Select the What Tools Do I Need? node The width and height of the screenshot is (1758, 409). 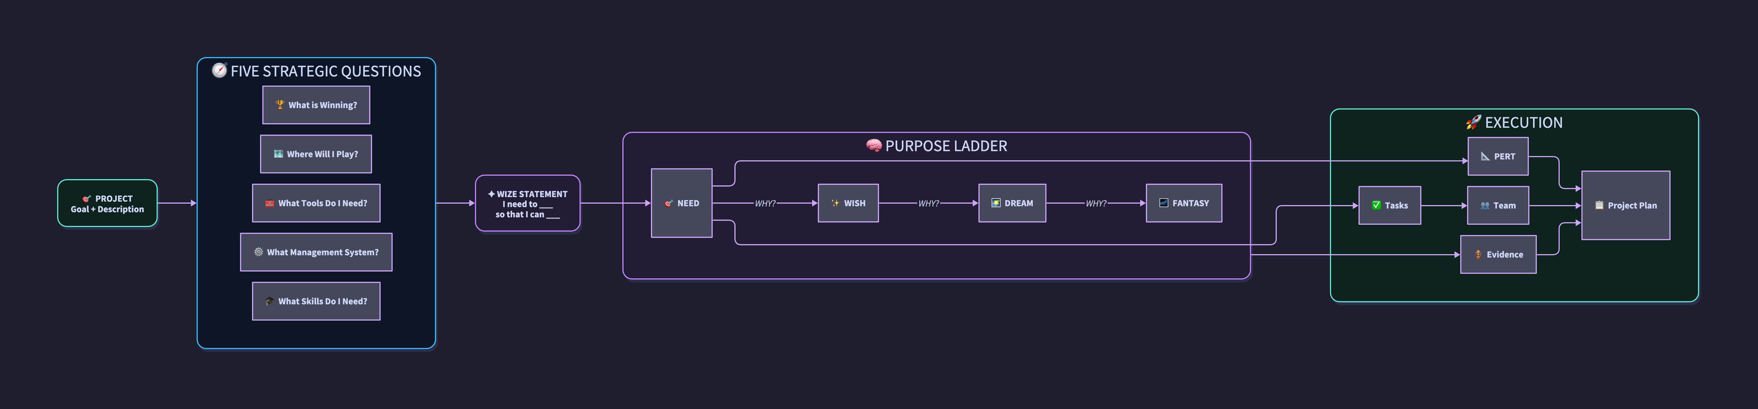coord(316,203)
